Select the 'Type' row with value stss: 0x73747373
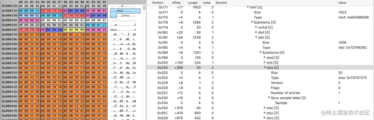 pyautogui.click(x=260, y=78)
